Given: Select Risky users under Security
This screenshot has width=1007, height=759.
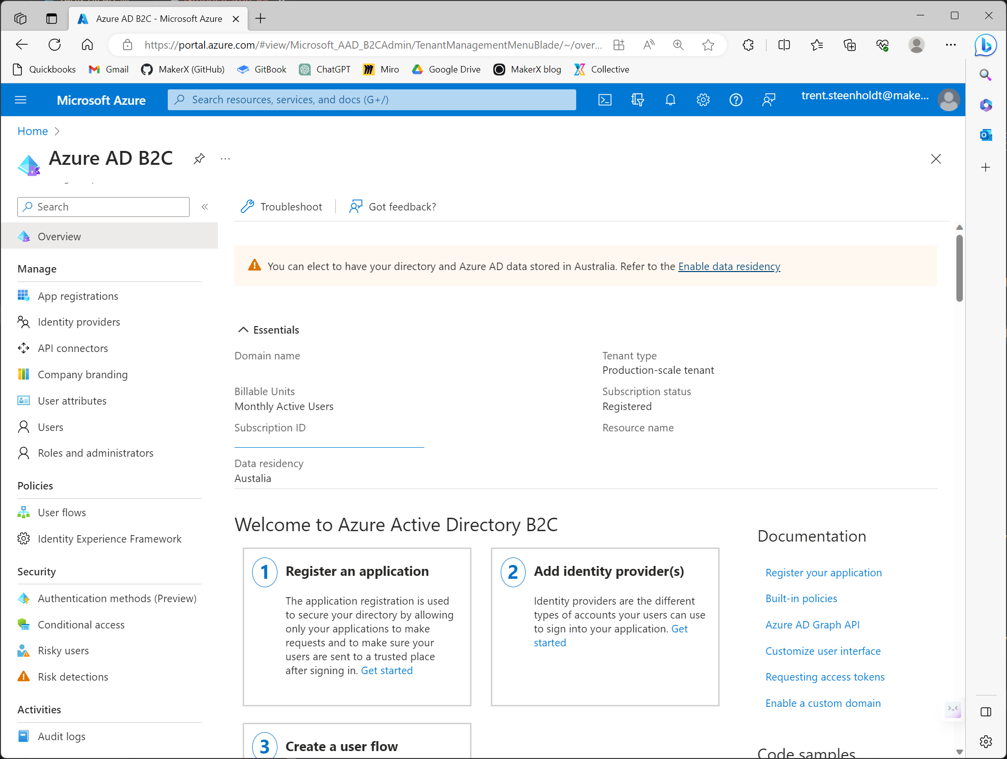Looking at the screenshot, I should click(x=63, y=650).
